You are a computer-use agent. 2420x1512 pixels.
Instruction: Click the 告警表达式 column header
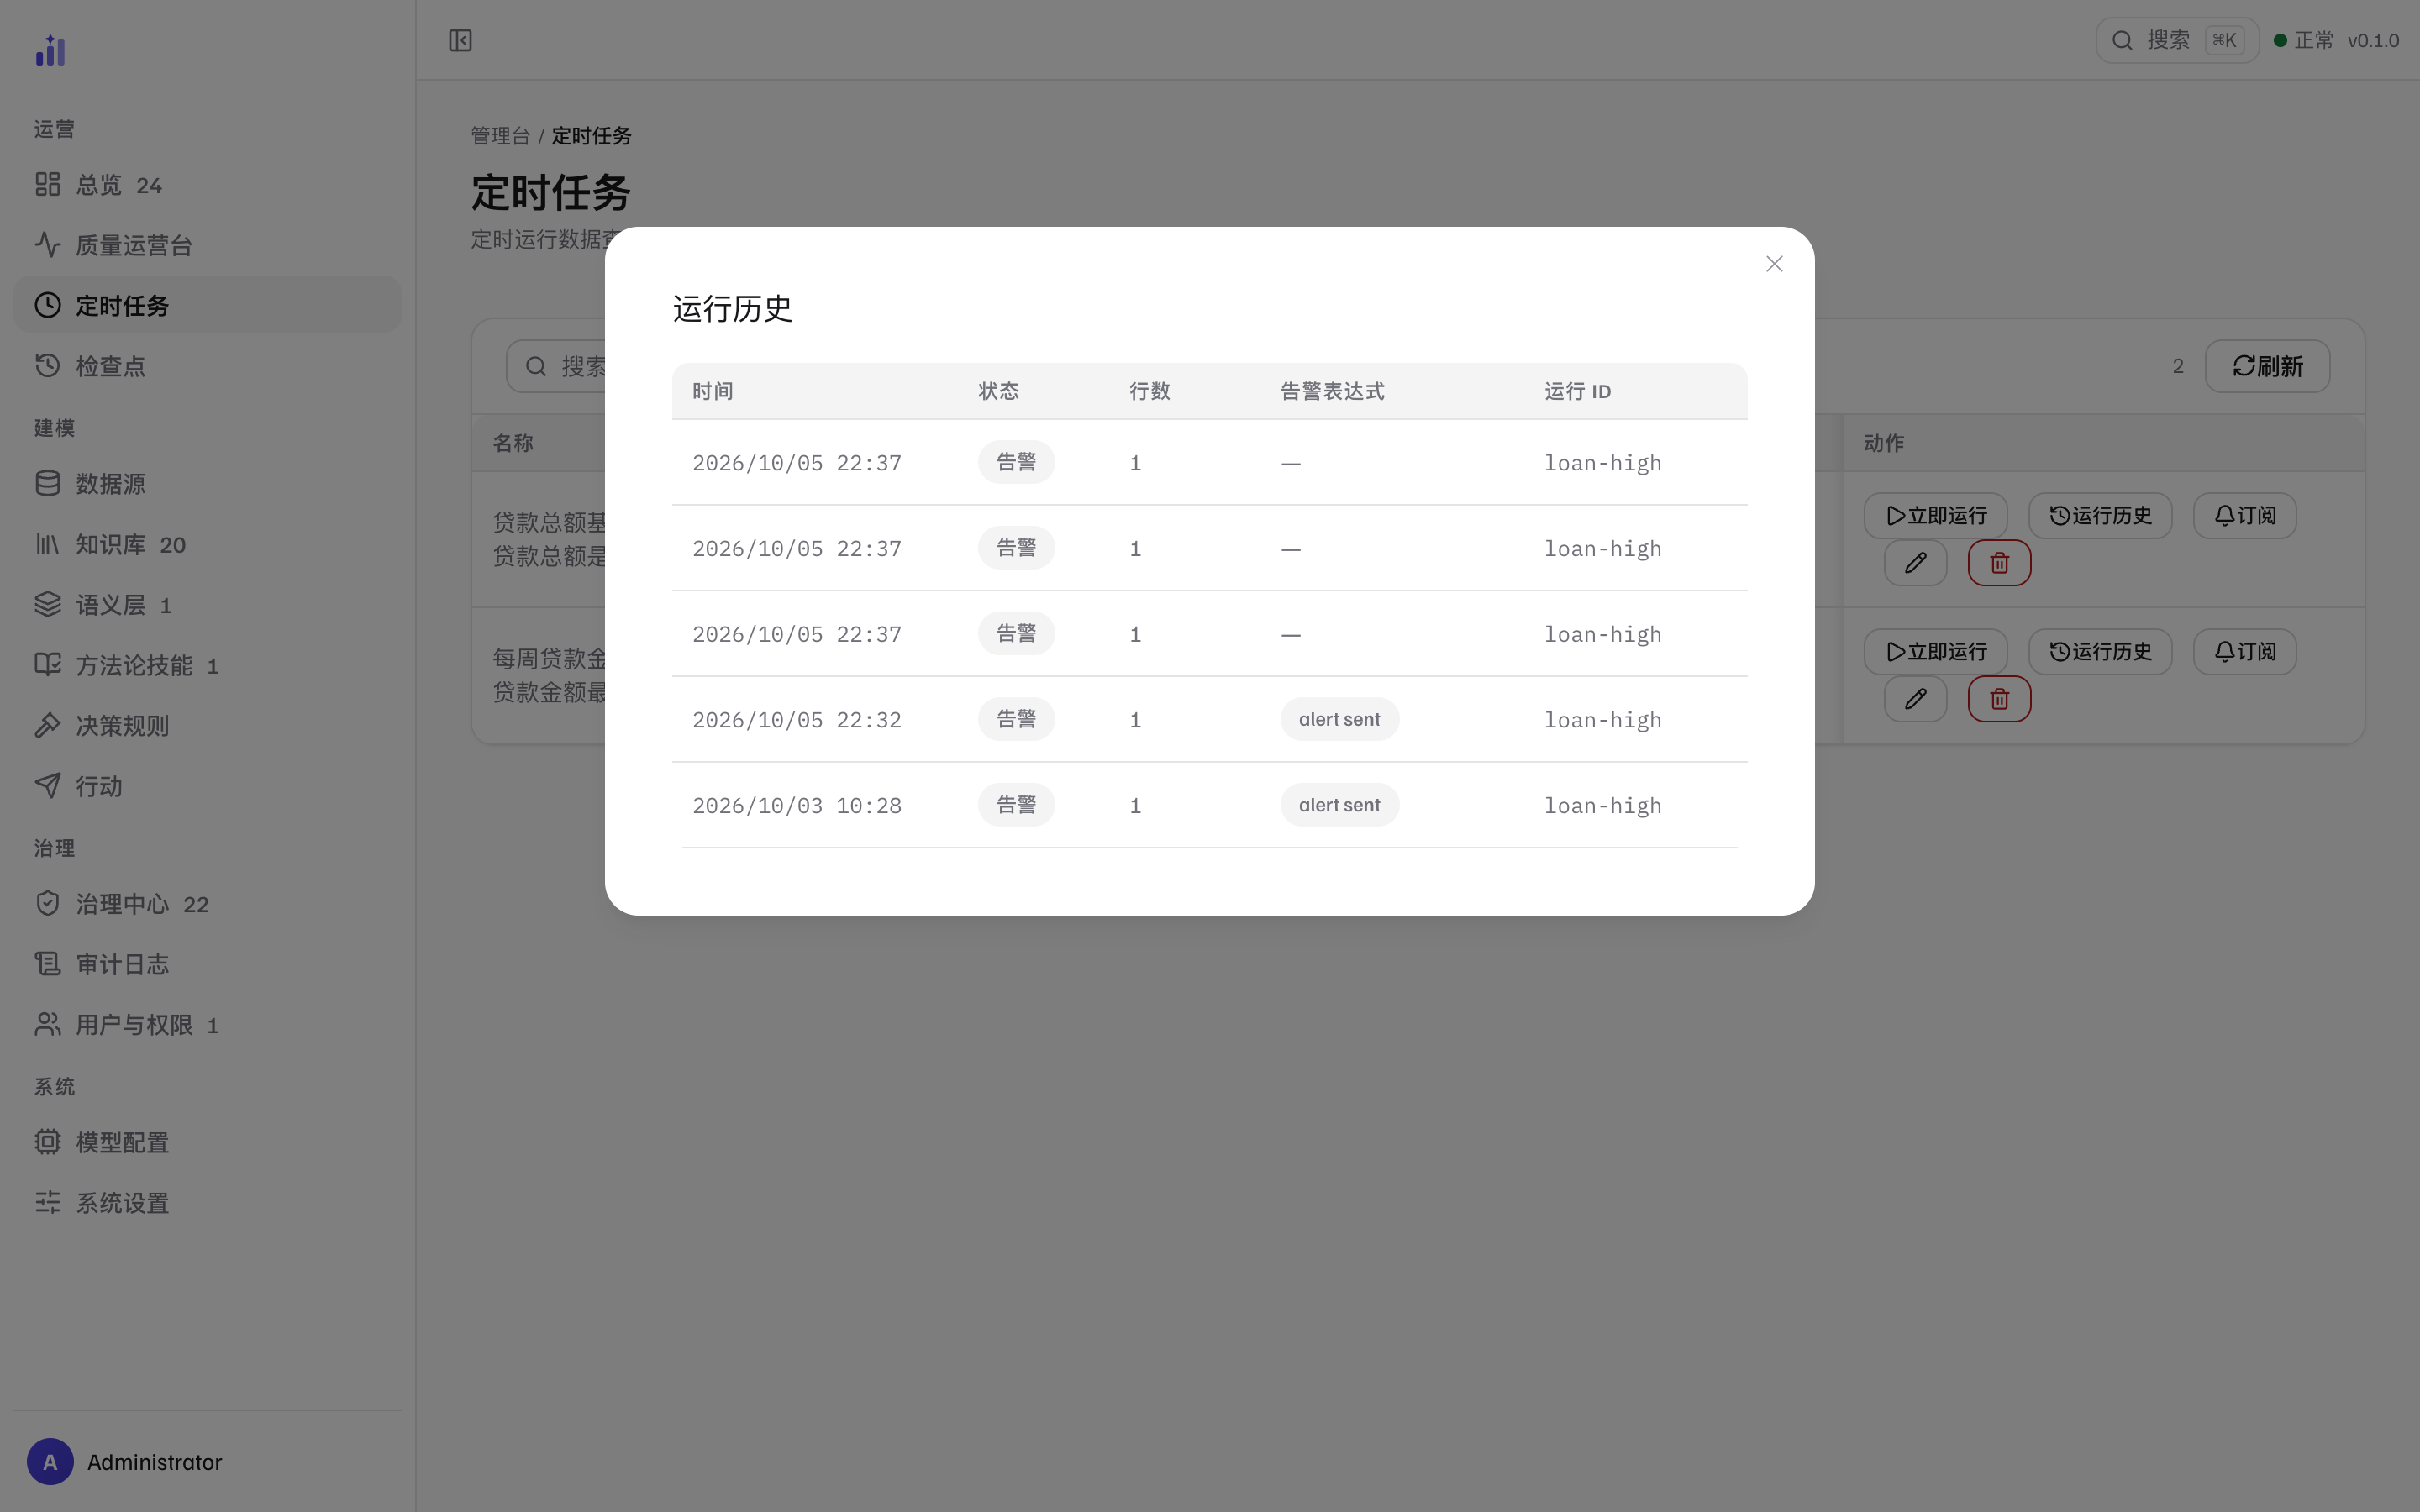pos(1332,391)
